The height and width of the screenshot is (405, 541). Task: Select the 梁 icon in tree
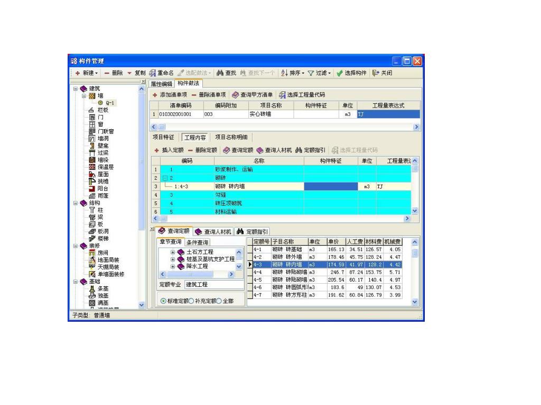point(92,217)
